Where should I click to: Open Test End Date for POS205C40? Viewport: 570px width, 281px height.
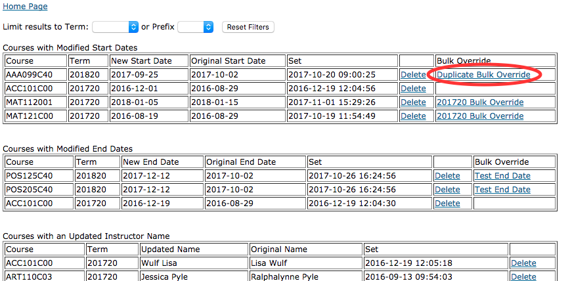click(x=502, y=190)
